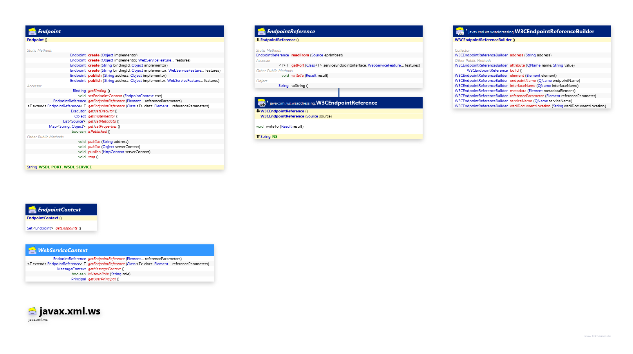The width and height of the screenshot is (633, 354).
Task: Click the EndpointContext class icon
Action: pos(32,210)
